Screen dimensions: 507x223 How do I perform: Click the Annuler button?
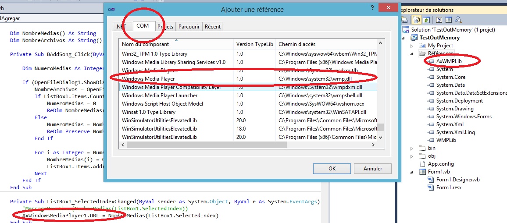pos(373,168)
